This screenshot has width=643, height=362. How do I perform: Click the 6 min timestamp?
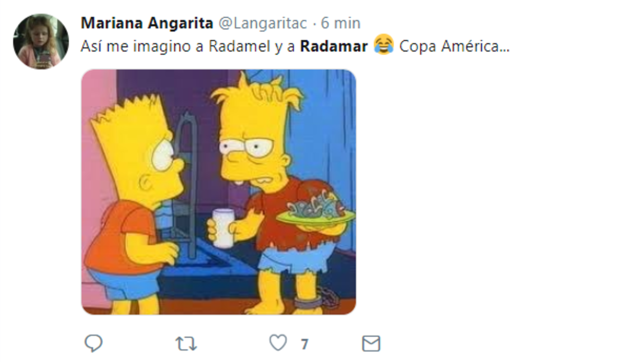click(340, 24)
